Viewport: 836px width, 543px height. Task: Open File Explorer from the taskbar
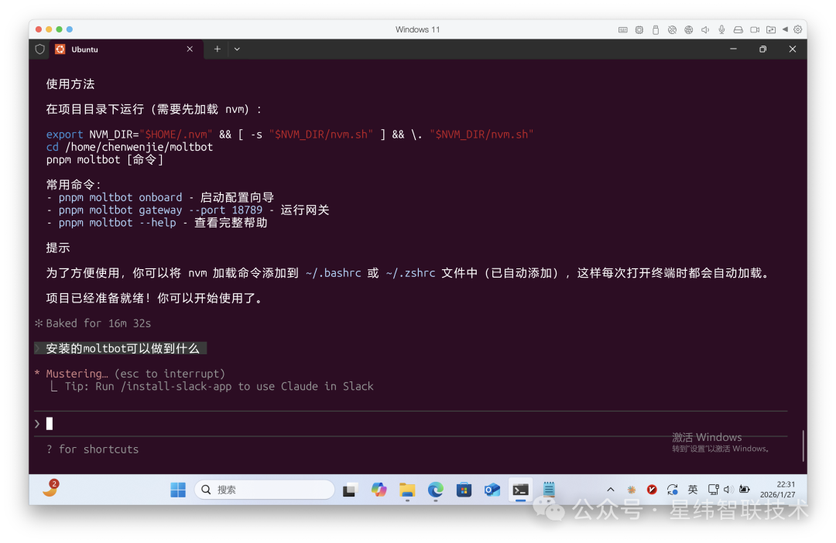tap(407, 490)
